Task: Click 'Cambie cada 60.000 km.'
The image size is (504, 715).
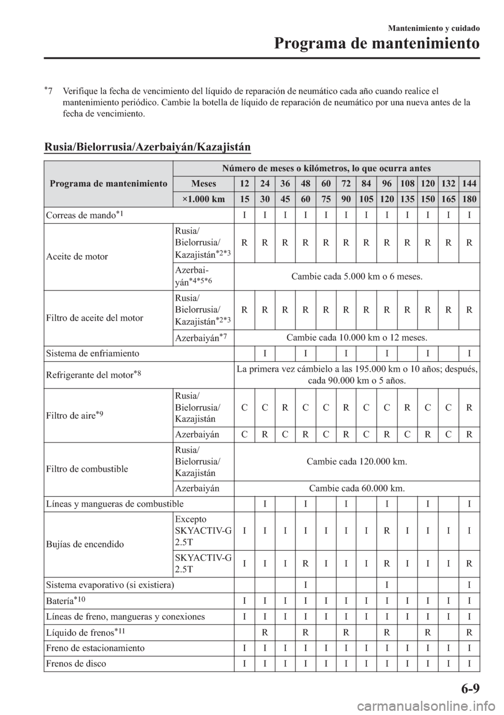Action: (x=356, y=488)
